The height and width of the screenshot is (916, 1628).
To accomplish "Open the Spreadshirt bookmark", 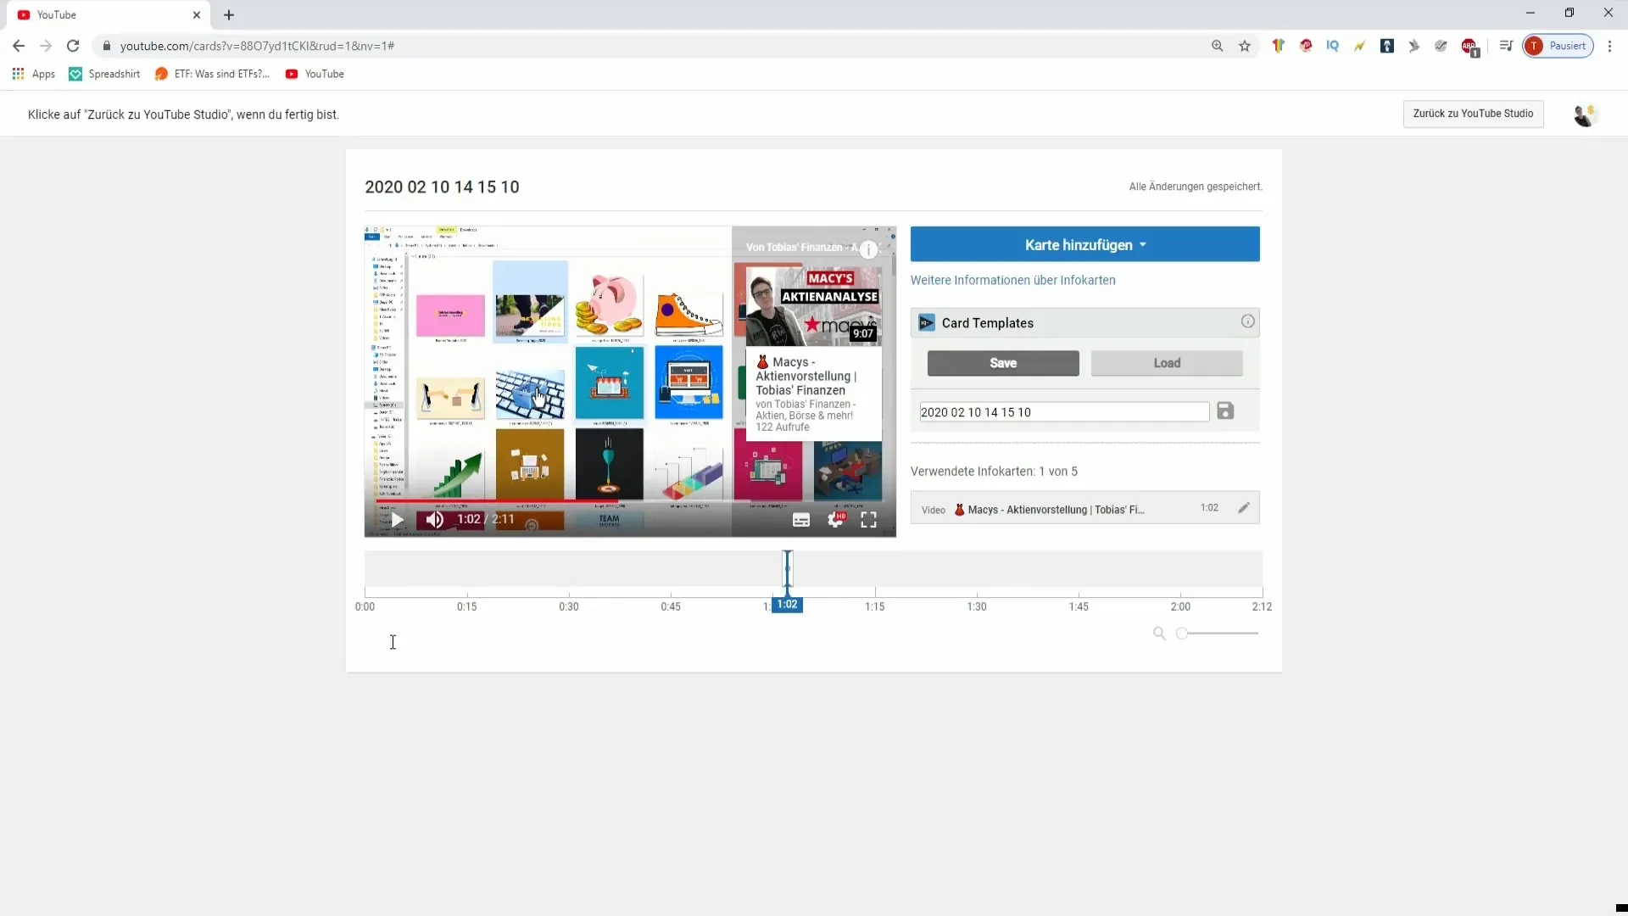I will (104, 74).
